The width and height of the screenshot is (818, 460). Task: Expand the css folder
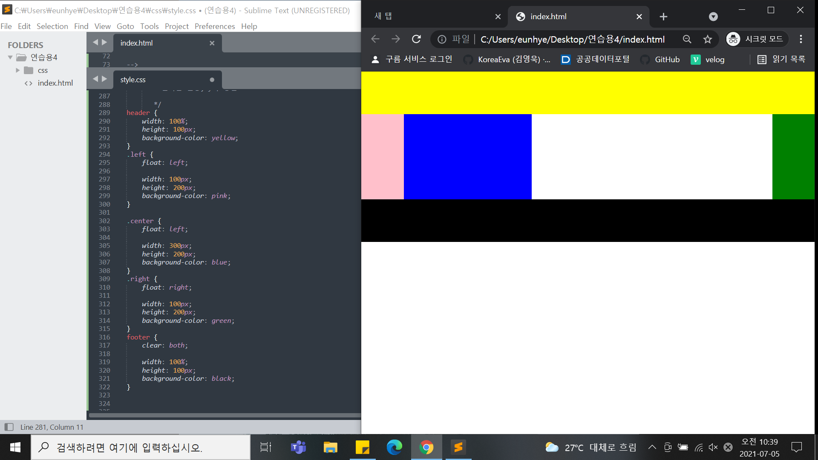point(18,70)
